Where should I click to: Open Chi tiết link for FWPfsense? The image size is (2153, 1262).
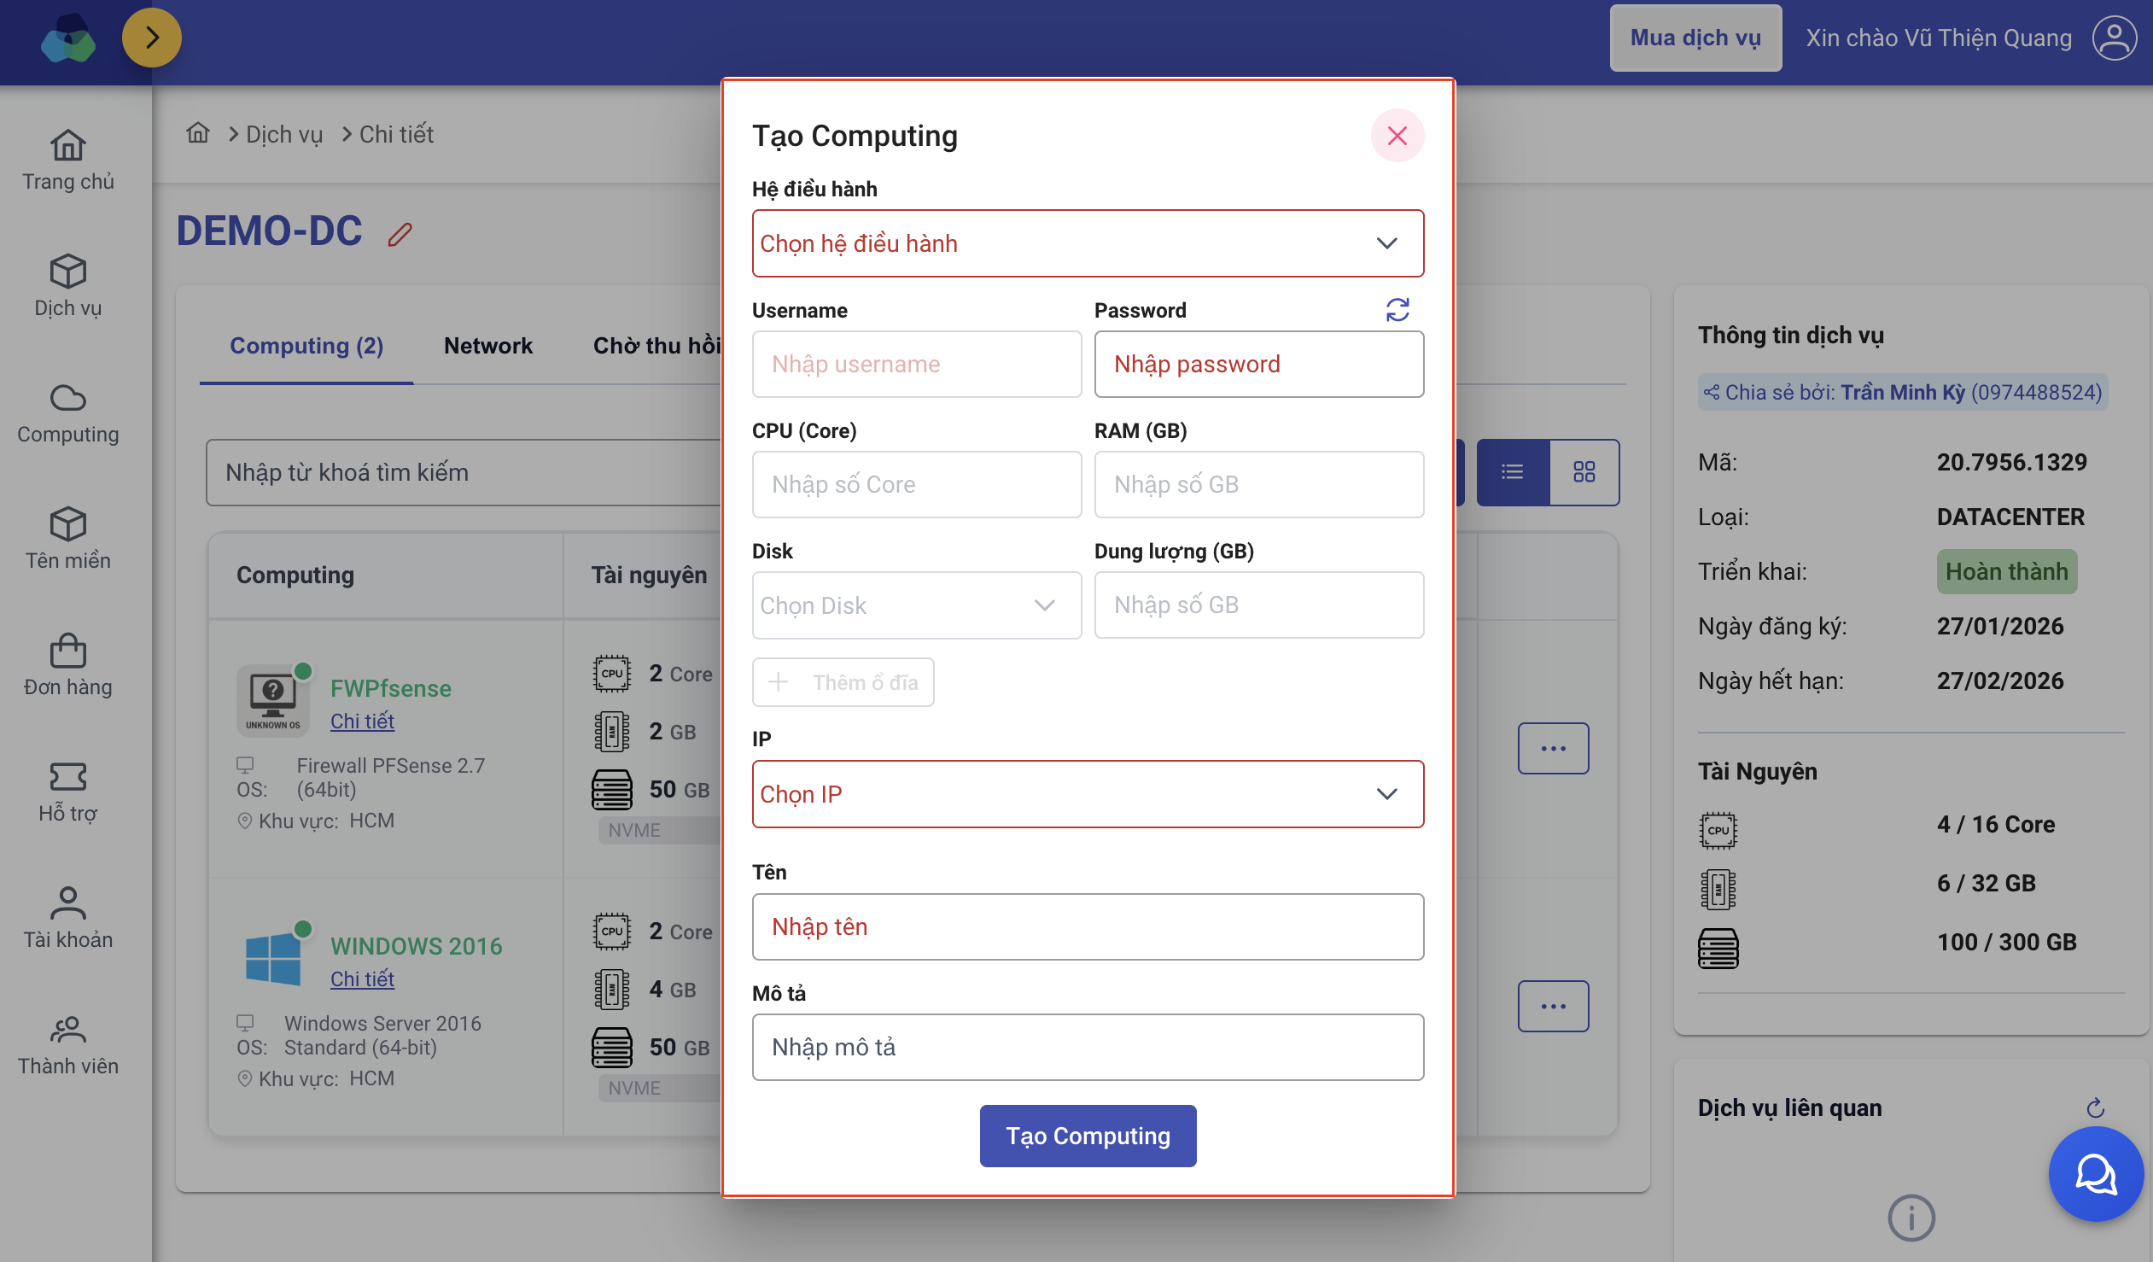362,722
